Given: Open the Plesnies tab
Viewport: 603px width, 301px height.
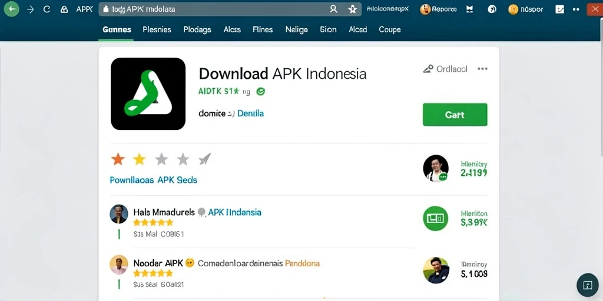Looking at the screenshot, I should pyautogui.click(x=157, y=29).
